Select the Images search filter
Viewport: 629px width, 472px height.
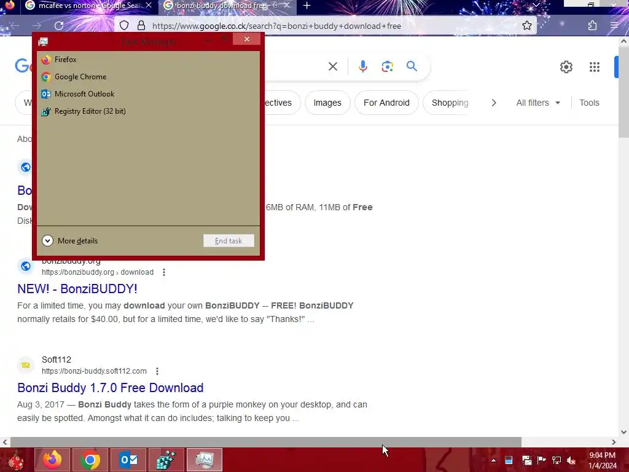pos(327,103)
